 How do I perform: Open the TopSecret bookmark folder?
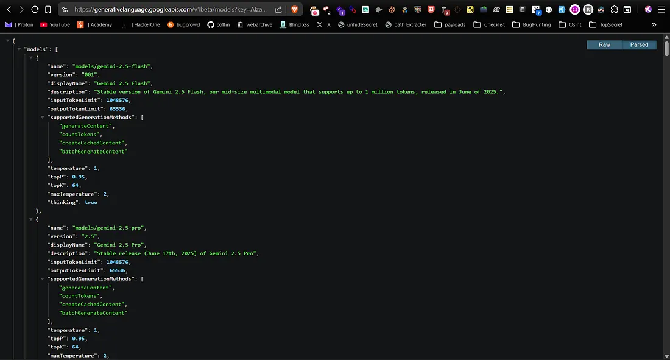pos(605,25)
